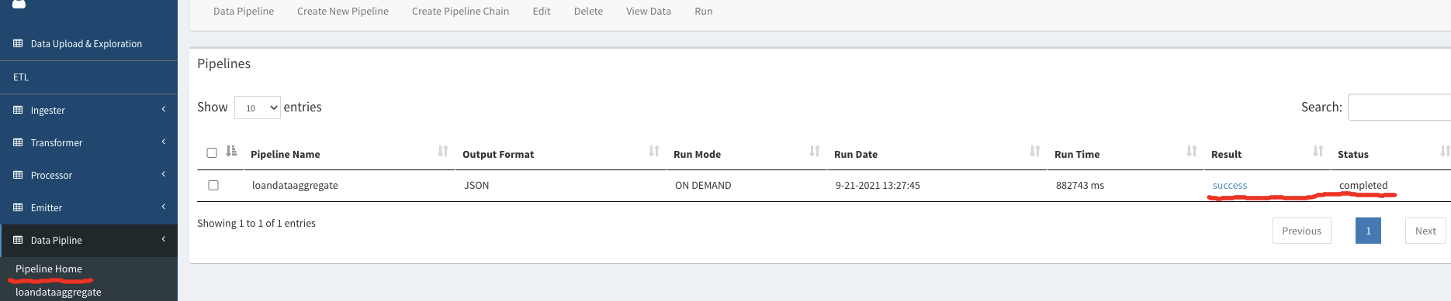
Task: Sort the Result column using its arrows
Action: pyautogui.click(x=1318, y=151)
